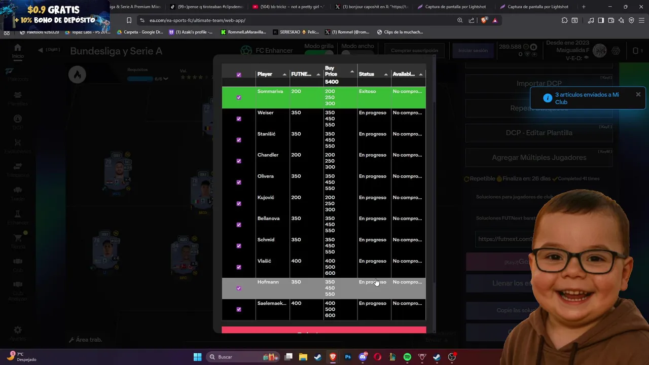Click DCP - Editar Plantilla button
Viewport: 649px width, 365px height.
pos(539,133)
